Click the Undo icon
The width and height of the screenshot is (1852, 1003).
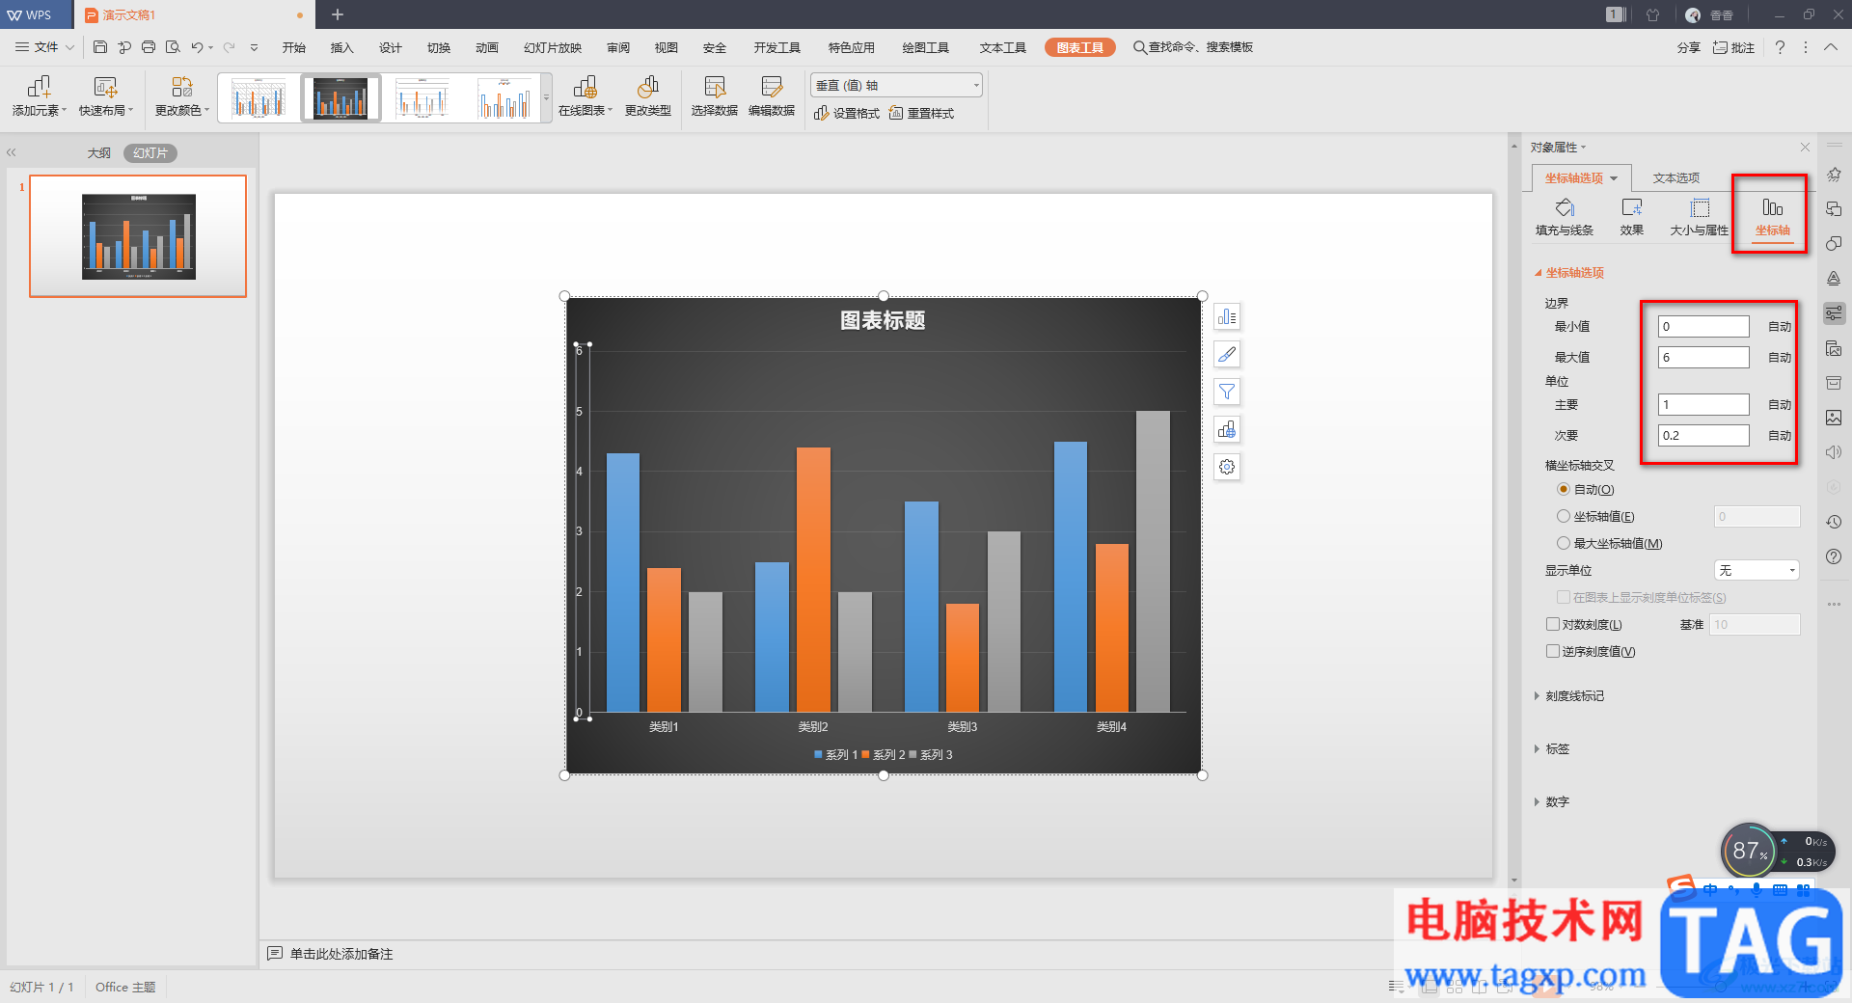(x=197, y=47)
